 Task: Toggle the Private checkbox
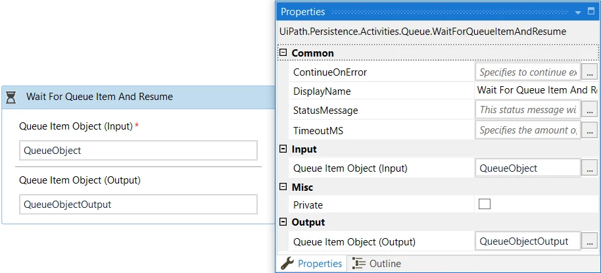point(485,204)
